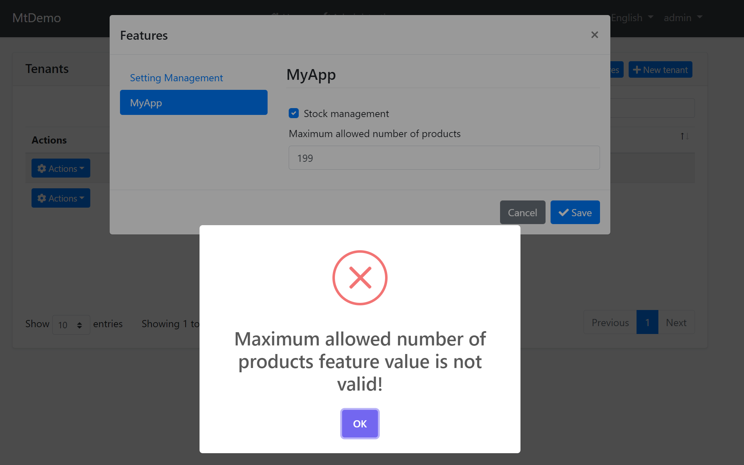Click the gear icon on the second Actions button

(41, 198)
